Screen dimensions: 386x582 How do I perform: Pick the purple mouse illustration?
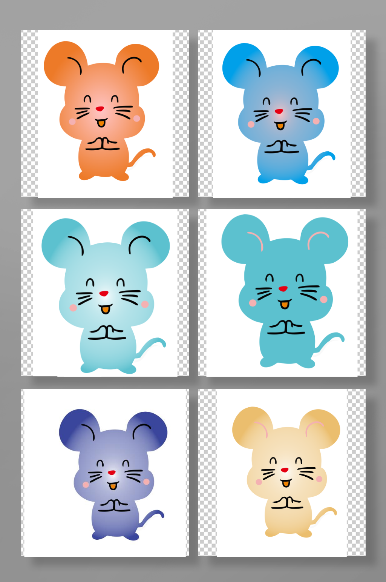pyautogui.click(x=113, y=474)
